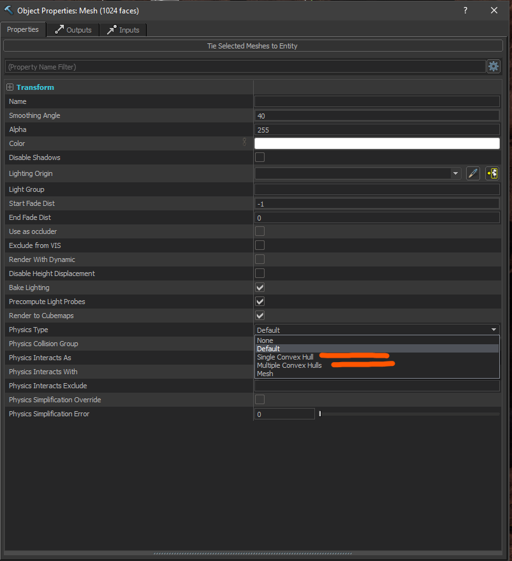Collapse the Physics Type dropdown
Screen dimensions: 512x561
(x=494, y=330)
